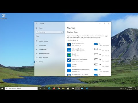
Task: Click the Settings gear on the taskbar
Action: (x=77, y=88)
